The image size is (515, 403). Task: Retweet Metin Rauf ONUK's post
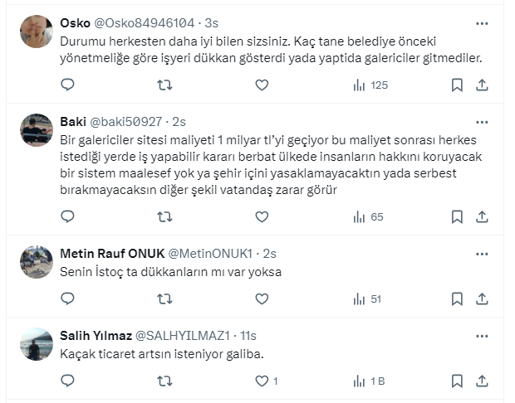(165, 299)
